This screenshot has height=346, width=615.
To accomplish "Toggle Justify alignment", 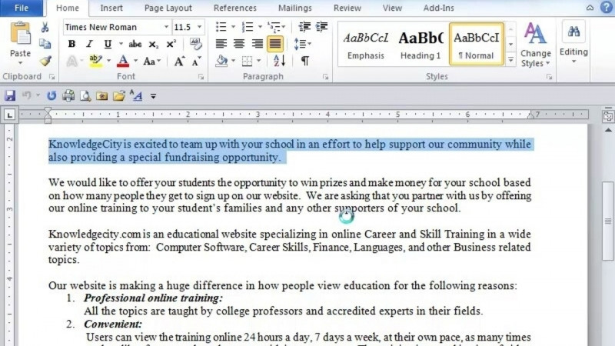I will tap(275, 44).
